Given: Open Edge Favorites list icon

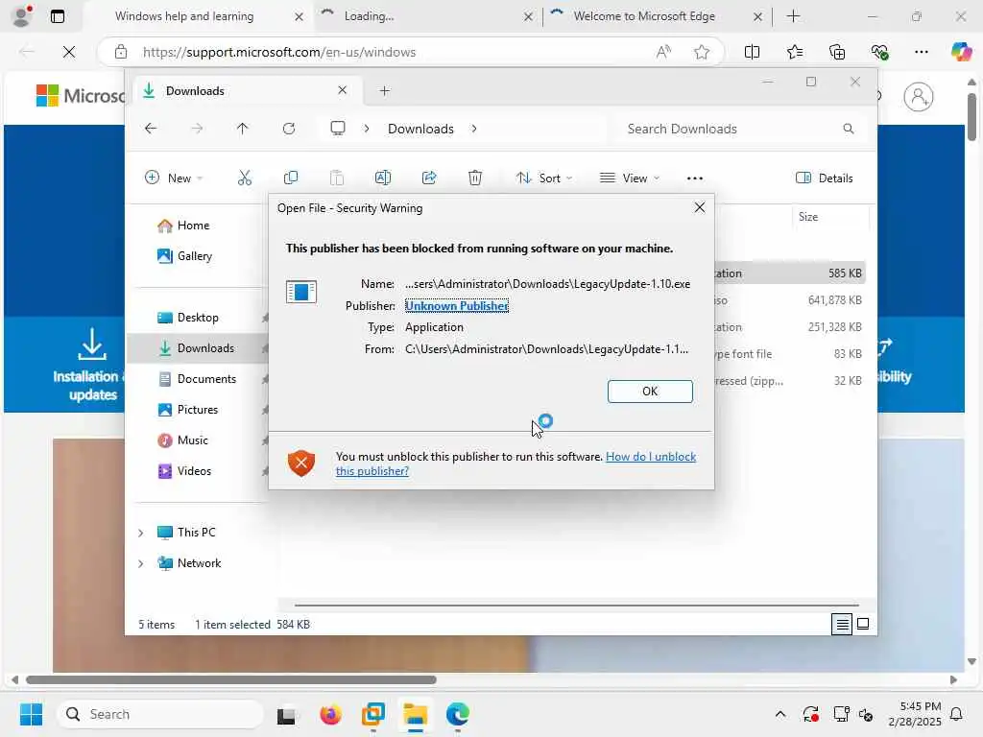Looking at the screenshot, I should point(794,52).
